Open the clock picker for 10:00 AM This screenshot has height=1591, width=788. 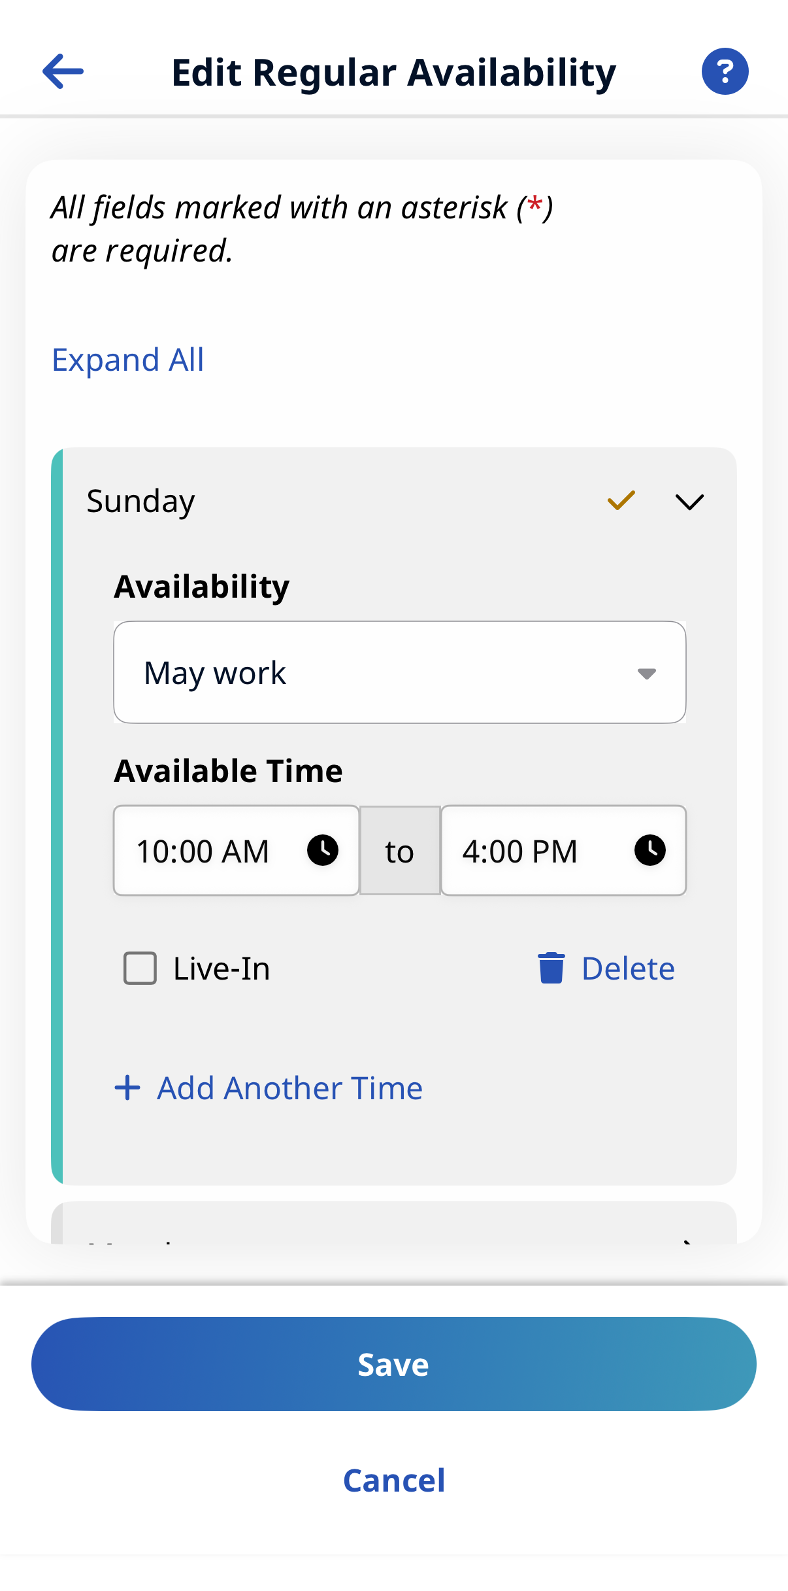click(x=323, y=850)
